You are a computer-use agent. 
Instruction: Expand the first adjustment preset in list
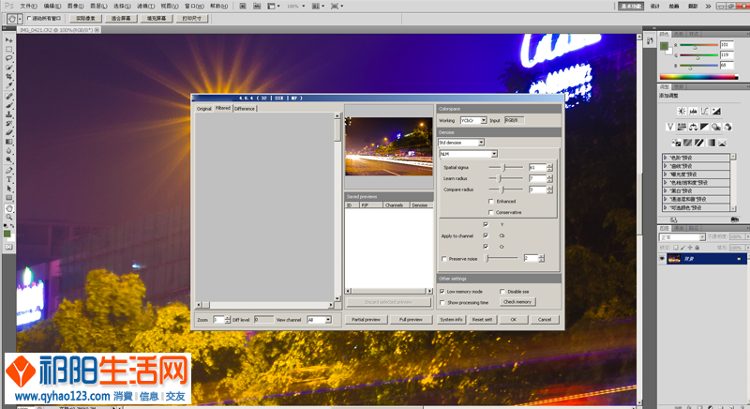pyautogui.click(x=666, y=158)
